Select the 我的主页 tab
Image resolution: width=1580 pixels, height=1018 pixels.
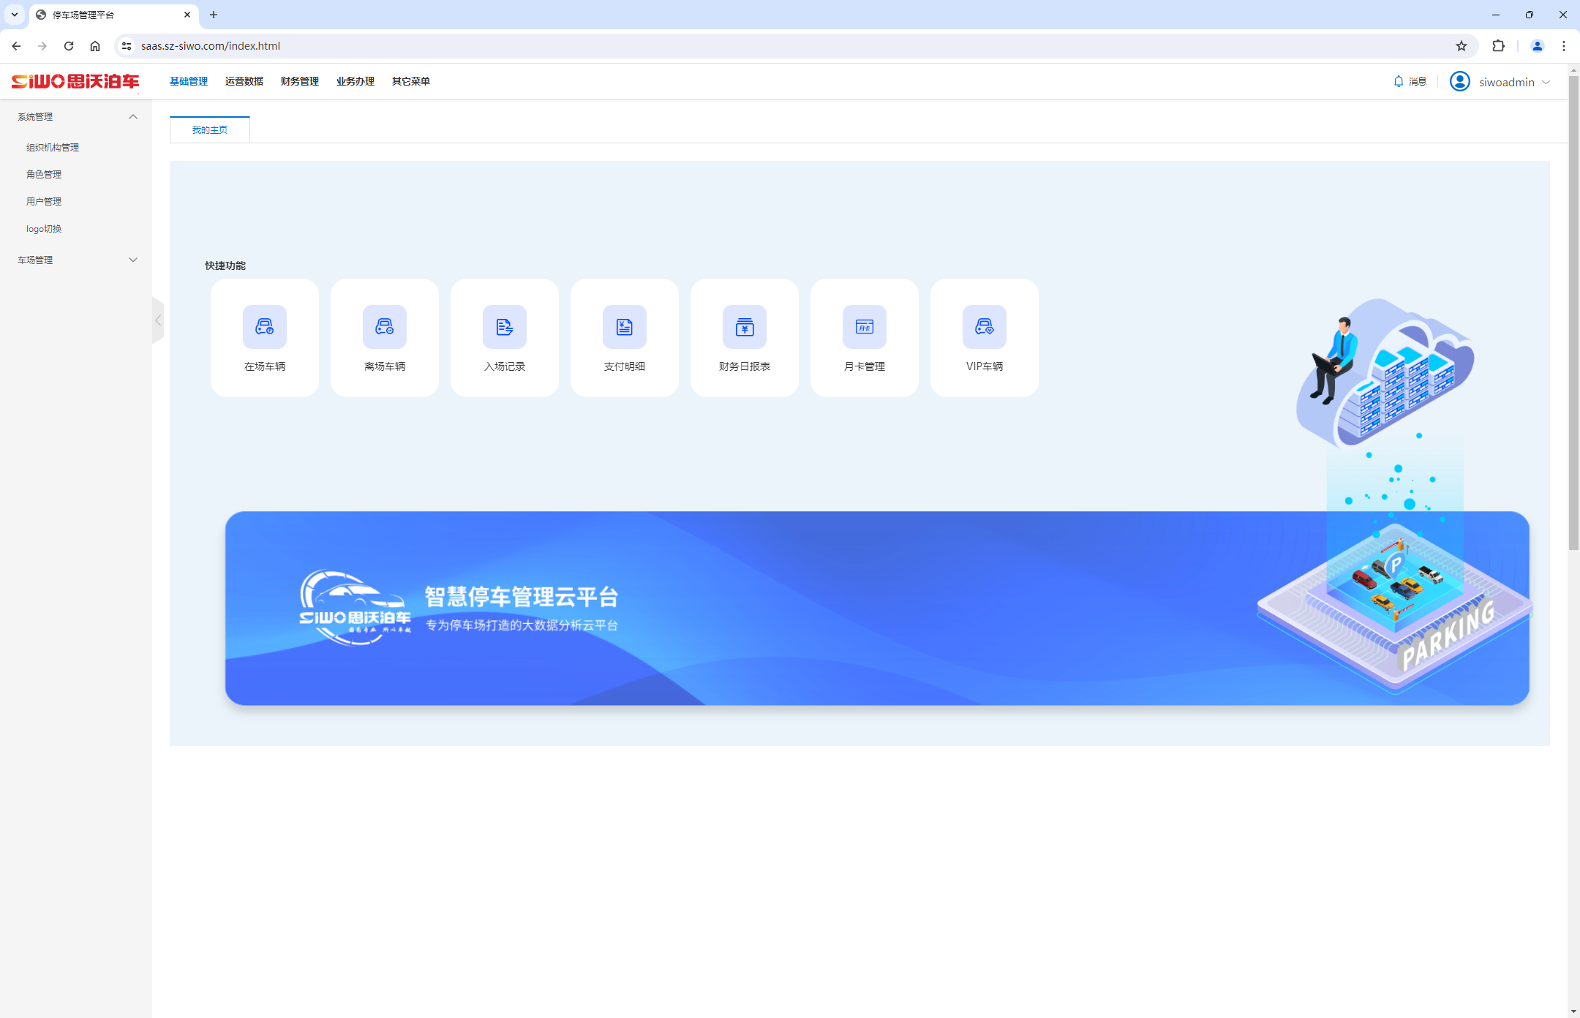(210, 129)
